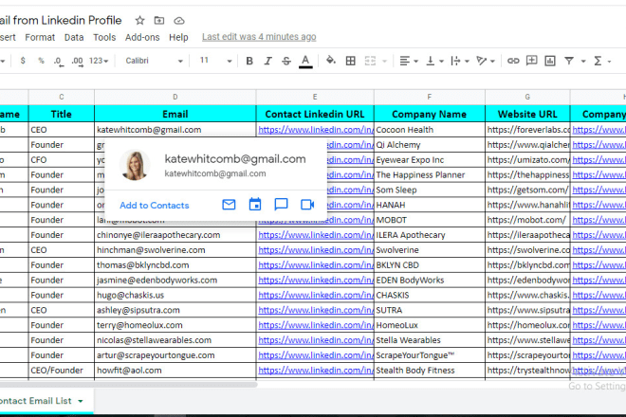Select the Website URL header cell
The height and width of the screenshot is (417, 626).
(527, 114)
